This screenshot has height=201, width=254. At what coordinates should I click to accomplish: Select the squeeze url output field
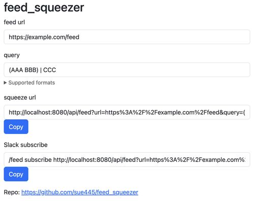pyautogui.click(x=127, y=112)
